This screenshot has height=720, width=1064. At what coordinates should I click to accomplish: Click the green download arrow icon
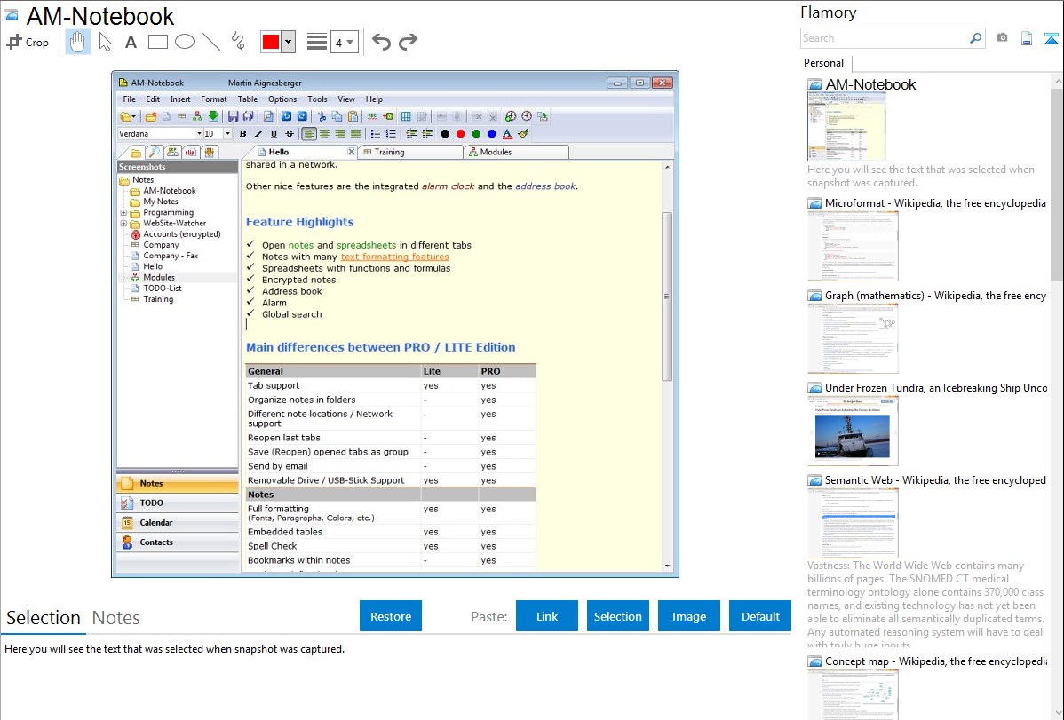click(213, 116)
